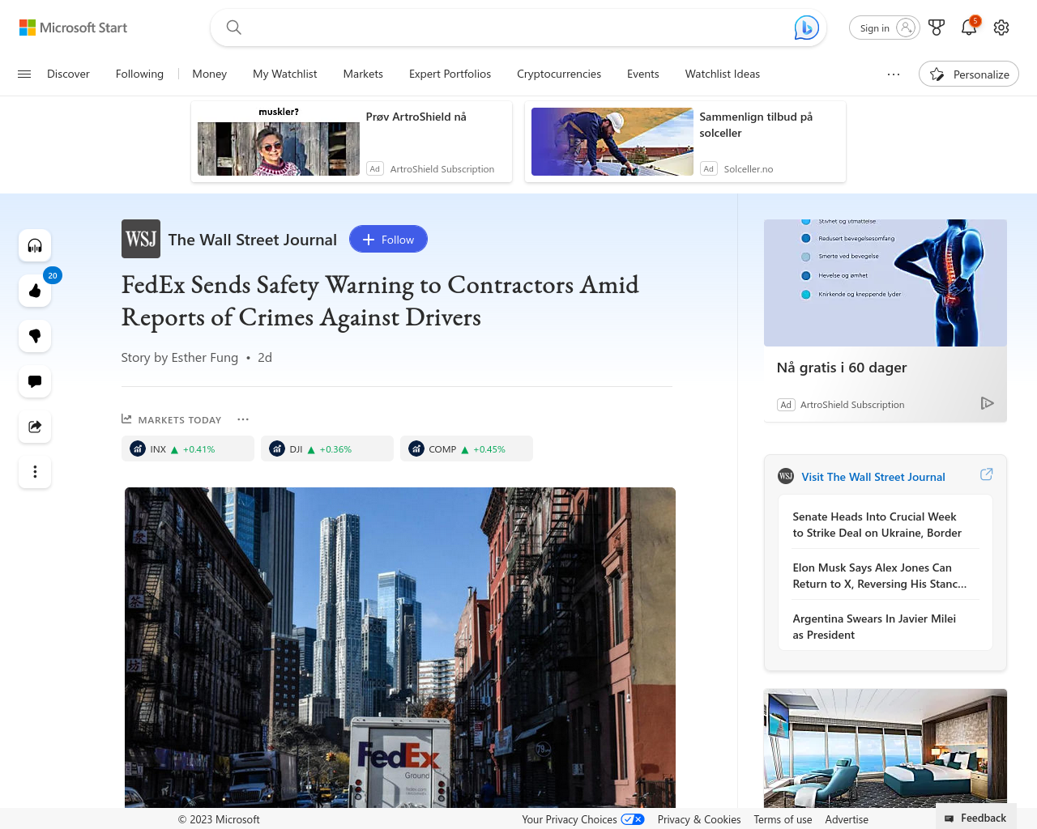
Task: Open COMP index chip
Action: tap(467, 449)
